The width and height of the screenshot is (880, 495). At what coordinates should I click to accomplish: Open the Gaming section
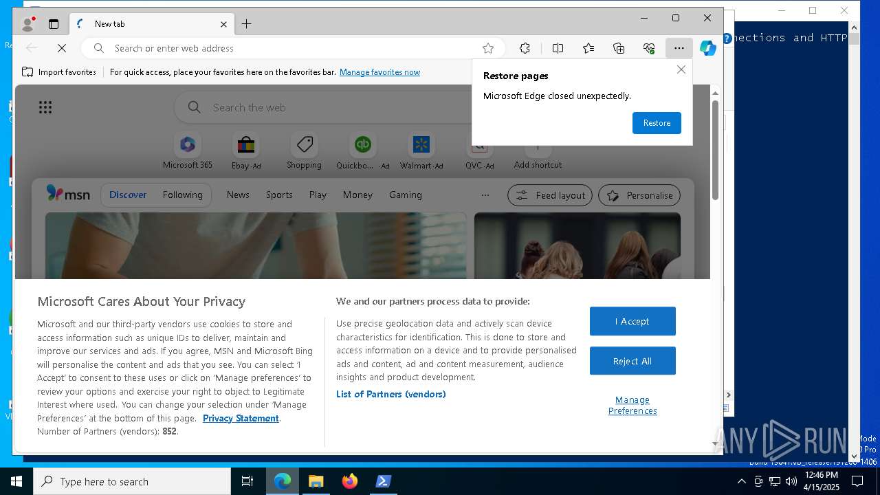point(406,195)
